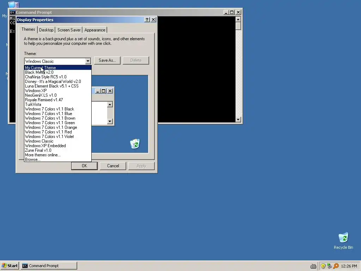Select Windows XP Embedded theme

[x=58, y=146]
